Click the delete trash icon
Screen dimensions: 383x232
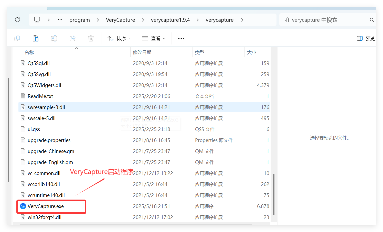tap(91, 38)
